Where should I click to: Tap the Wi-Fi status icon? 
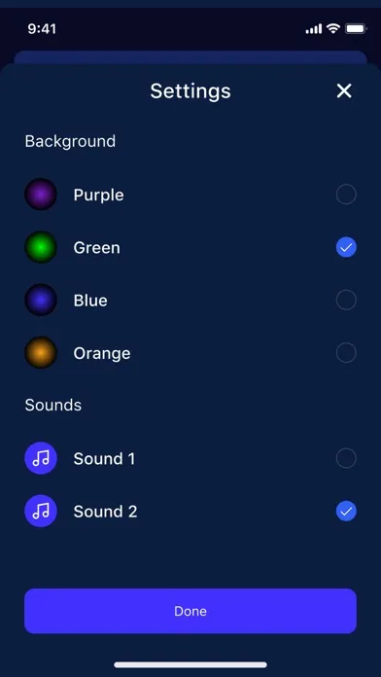click(x=333, y=28)
